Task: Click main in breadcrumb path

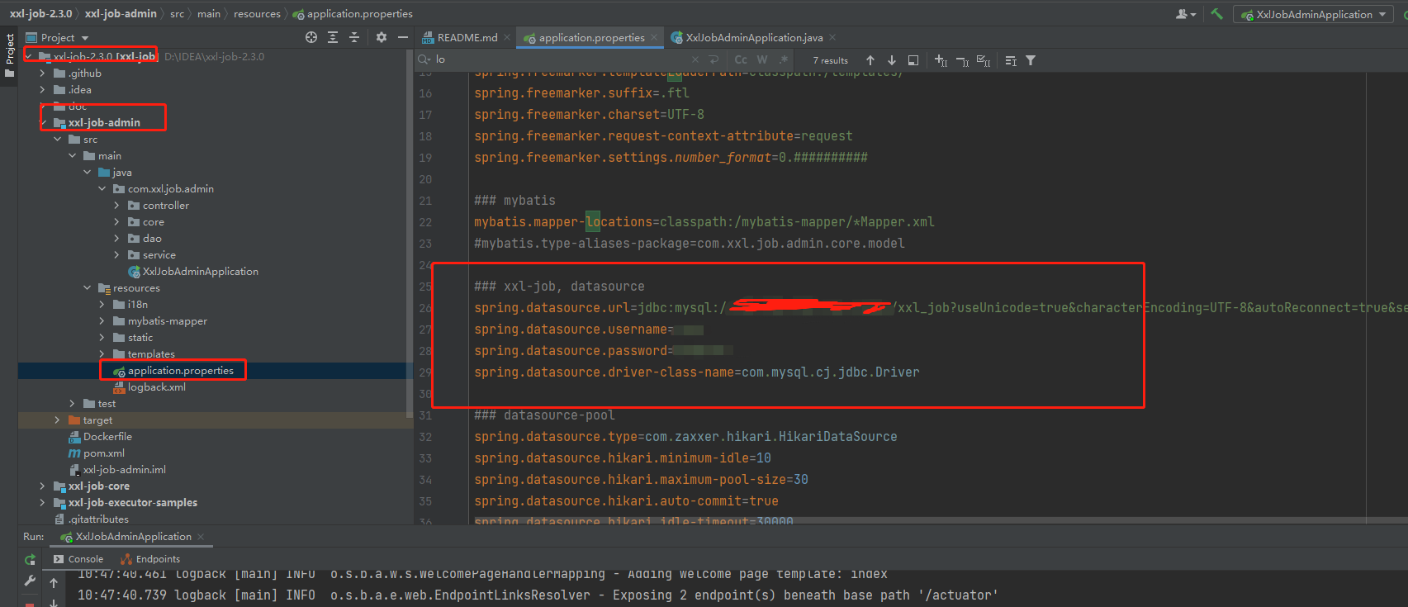Action: tap(209, 14)
